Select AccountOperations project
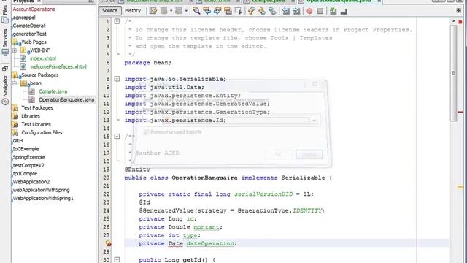 pos(34,9)
